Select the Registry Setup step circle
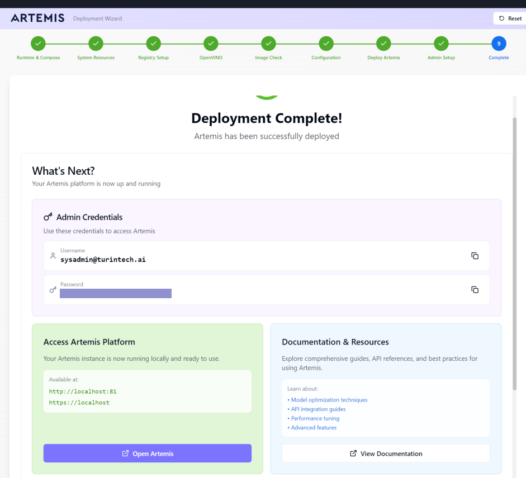 153,43
